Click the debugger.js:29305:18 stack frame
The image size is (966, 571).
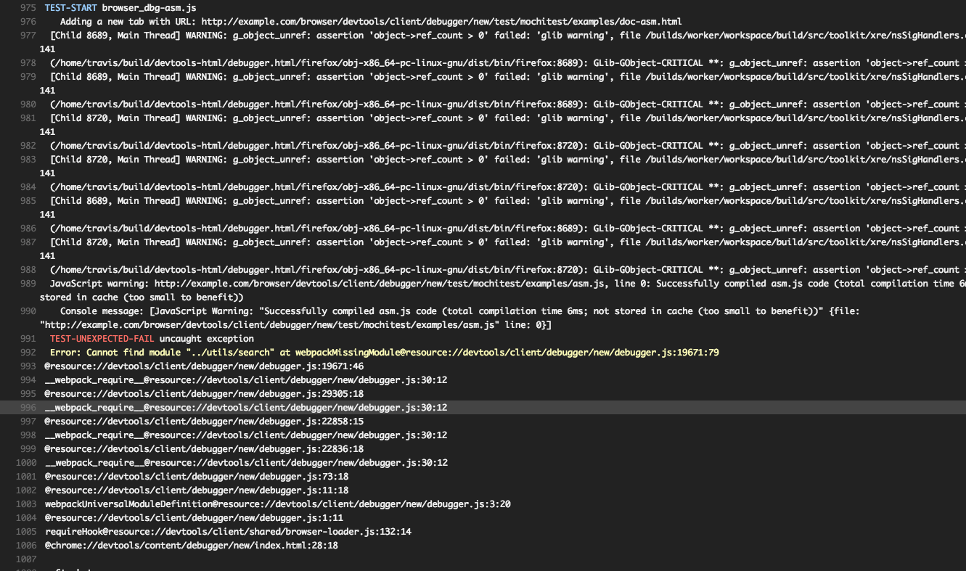[x=204, y=394]
